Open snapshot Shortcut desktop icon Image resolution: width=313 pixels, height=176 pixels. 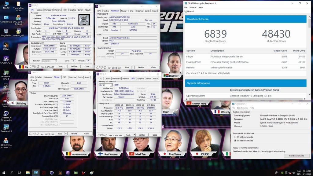tap(6, 102)
